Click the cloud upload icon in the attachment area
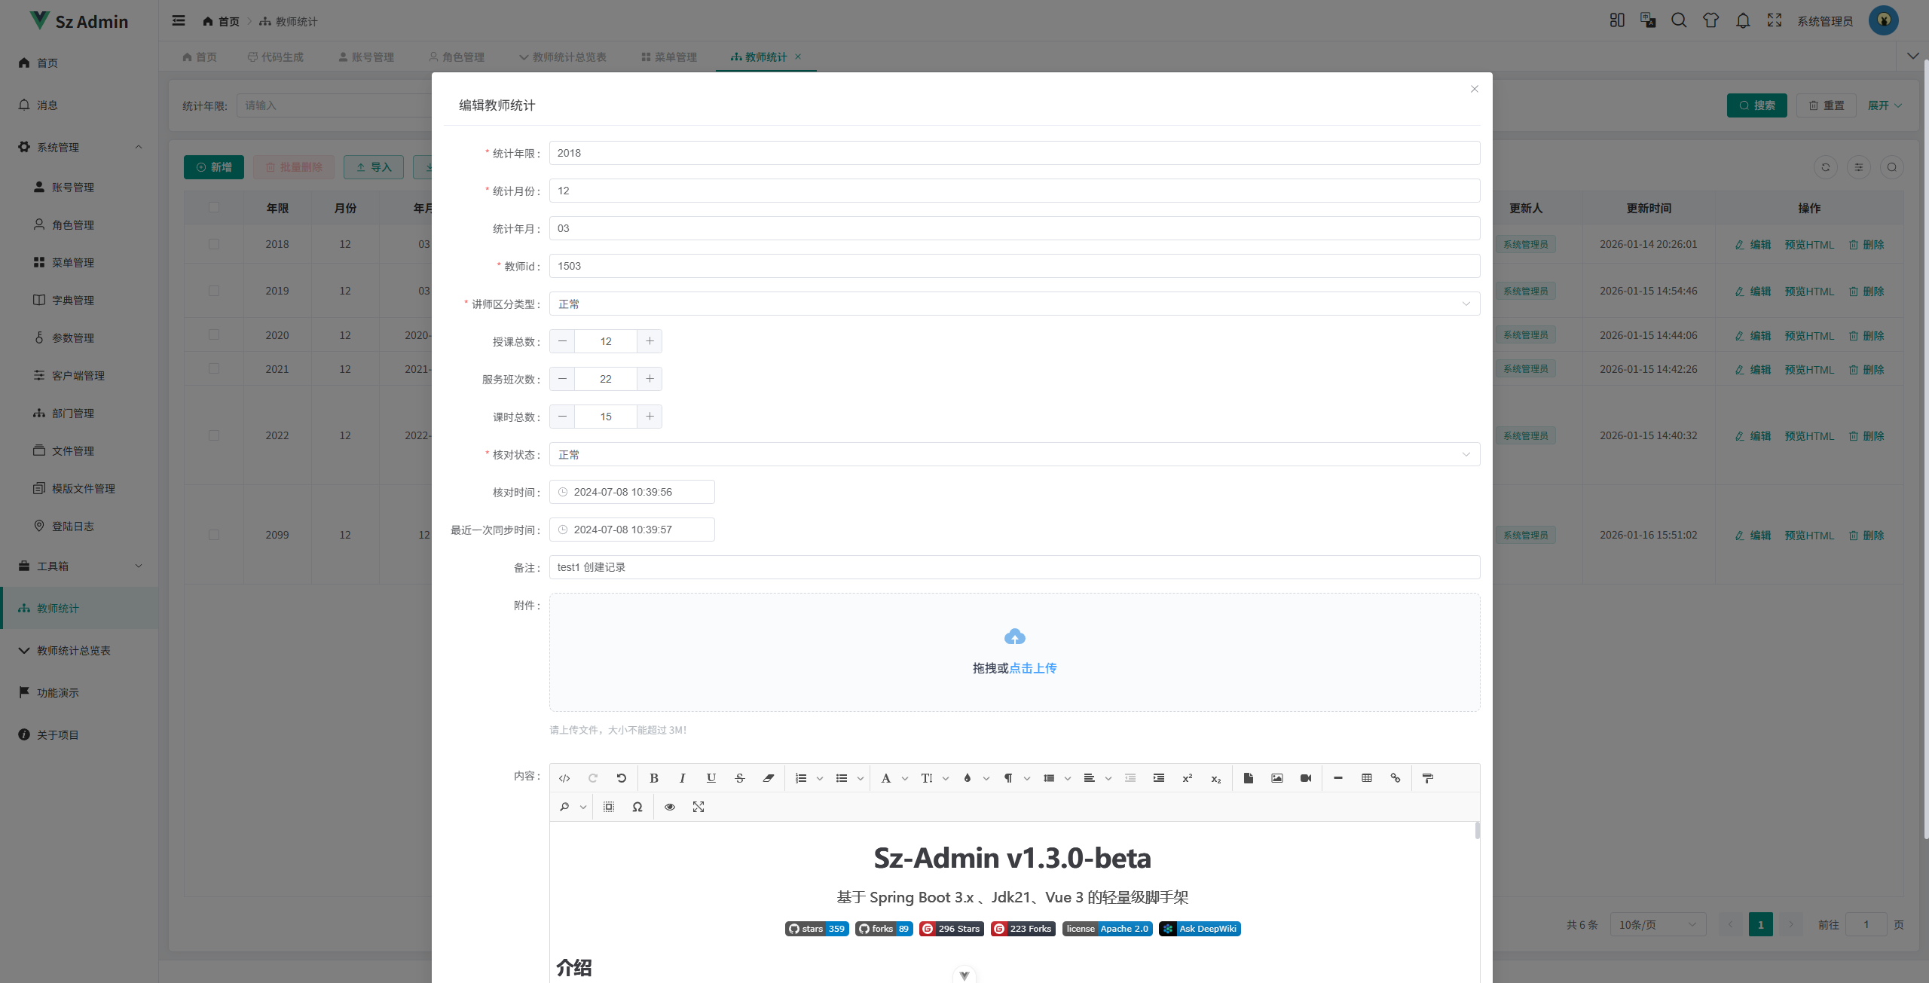This screenshot has width=1929, height=983. [1014, 637]
